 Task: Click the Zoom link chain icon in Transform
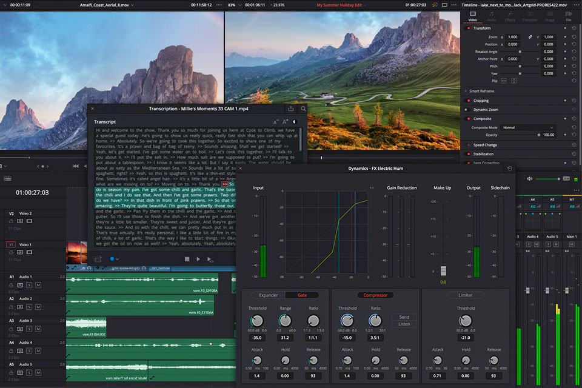[530, 37]
